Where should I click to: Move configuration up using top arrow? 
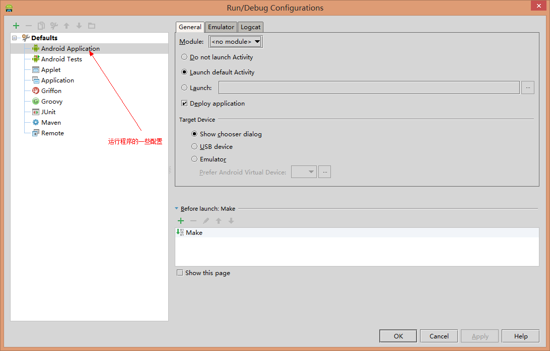[x=66, y=26]
